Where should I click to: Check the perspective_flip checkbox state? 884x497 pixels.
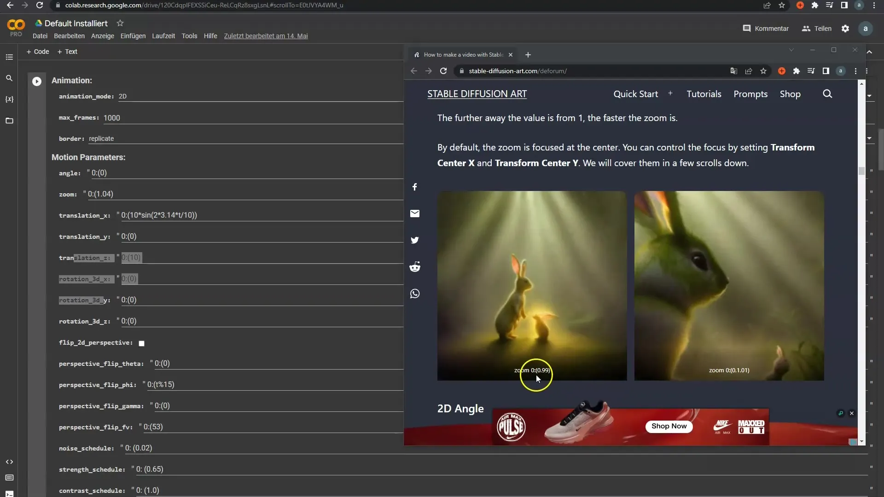coord(142,343)
